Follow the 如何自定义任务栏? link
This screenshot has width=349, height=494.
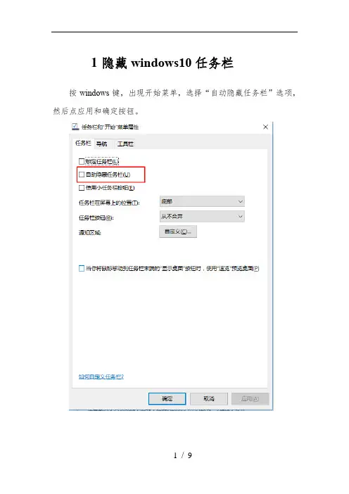[x=101, y=376]
